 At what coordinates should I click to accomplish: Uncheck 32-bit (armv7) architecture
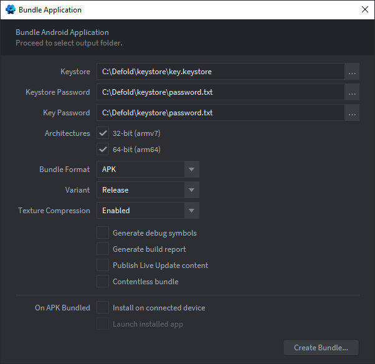[x=103, y=133]
